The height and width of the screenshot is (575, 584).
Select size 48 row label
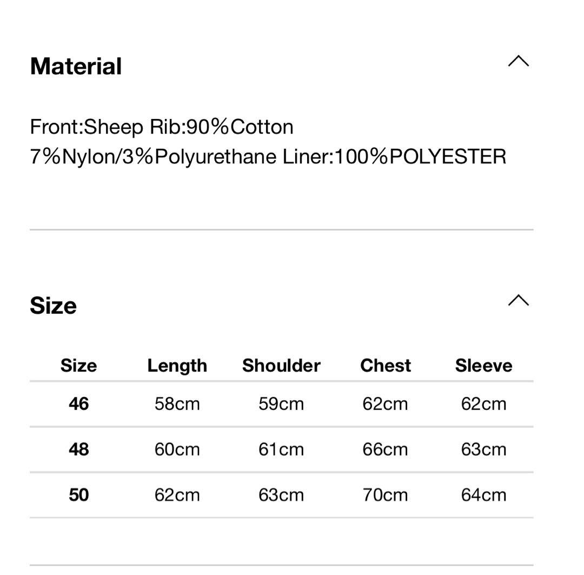[78, 450]
